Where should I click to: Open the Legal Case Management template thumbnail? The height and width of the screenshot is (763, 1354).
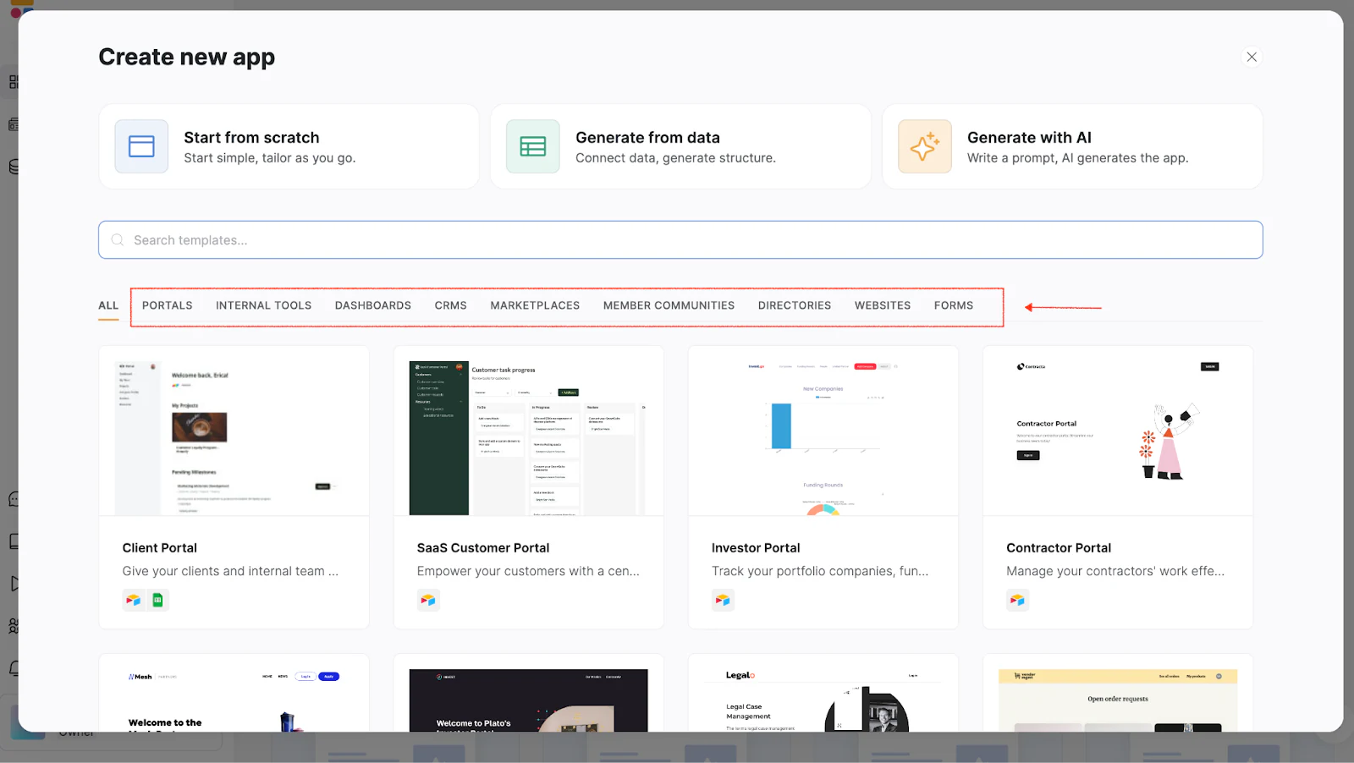point(823,693)
